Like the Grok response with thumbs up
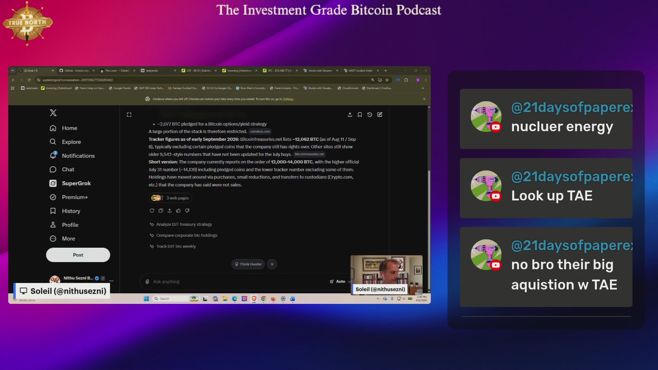This screenshot has width=658, height=370. click(178, 211)
